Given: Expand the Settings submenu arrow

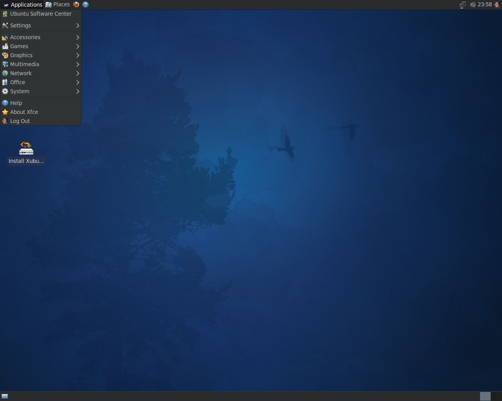Looking at the screenshot, I should coord(78,25).
